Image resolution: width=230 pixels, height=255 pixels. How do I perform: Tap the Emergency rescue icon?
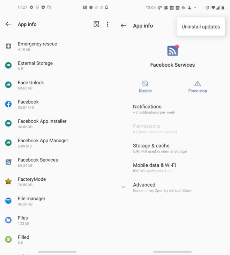8,46
